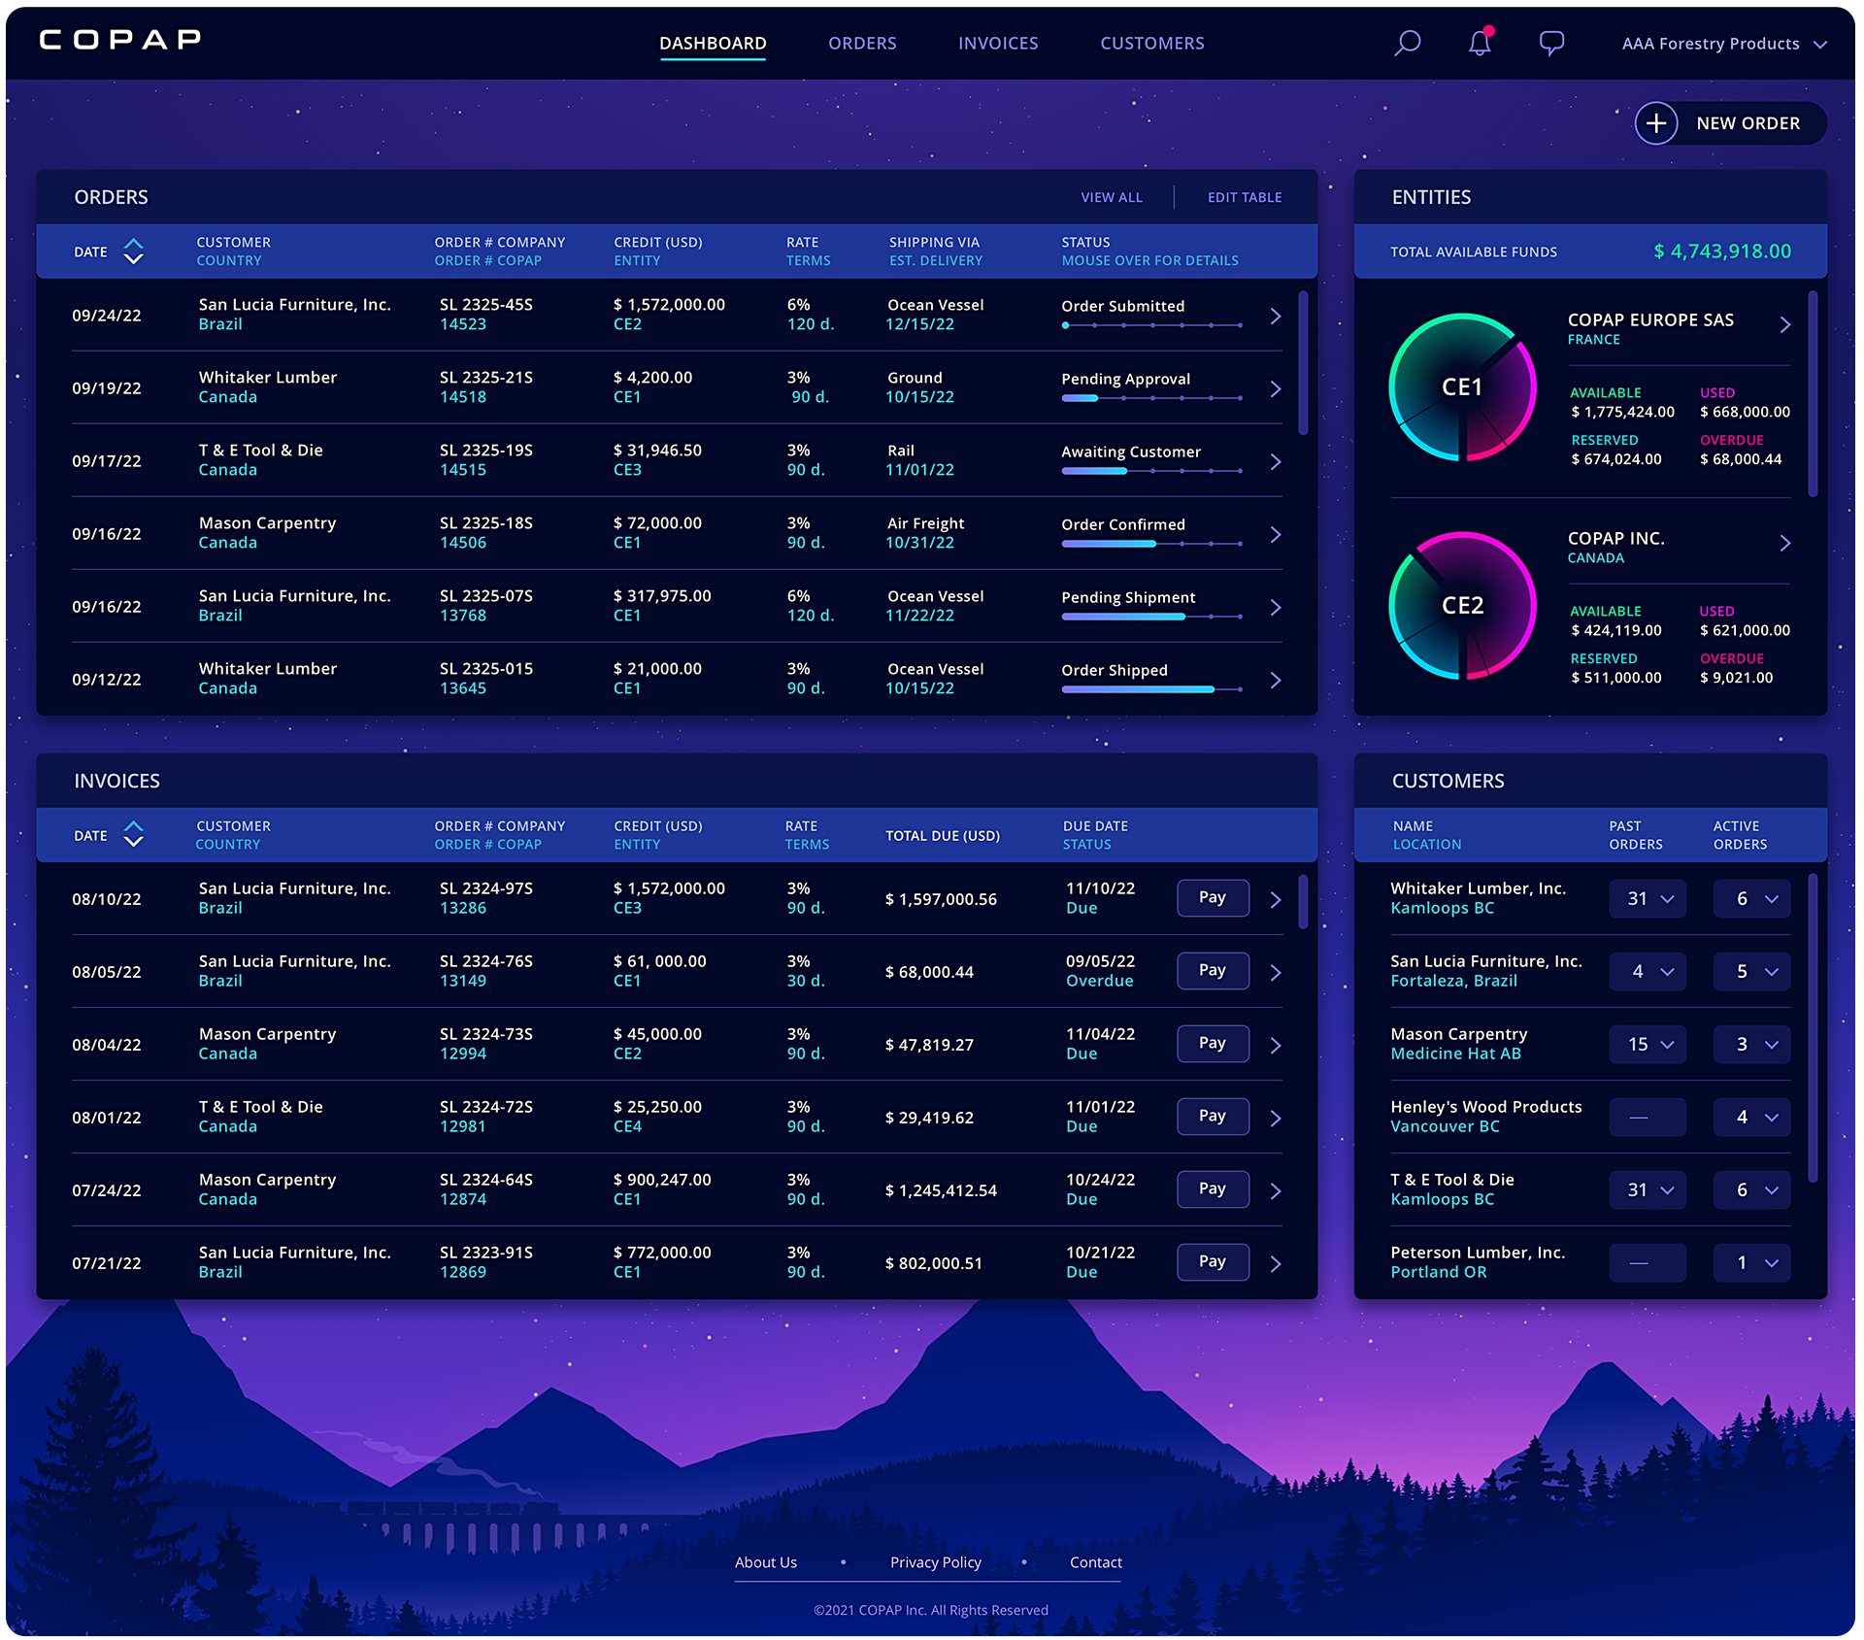Open AAA Forestry Products account dropdown
Viewport: 1864px width, 1640px height.
1724,44
